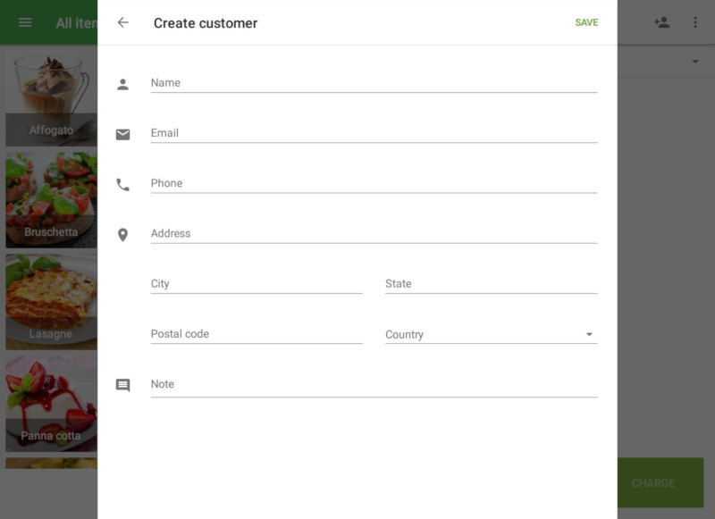Viewport: 715px width, 519px height.
Task: Click the envelope icon beside Email field
Action: (x=123, y=132)
